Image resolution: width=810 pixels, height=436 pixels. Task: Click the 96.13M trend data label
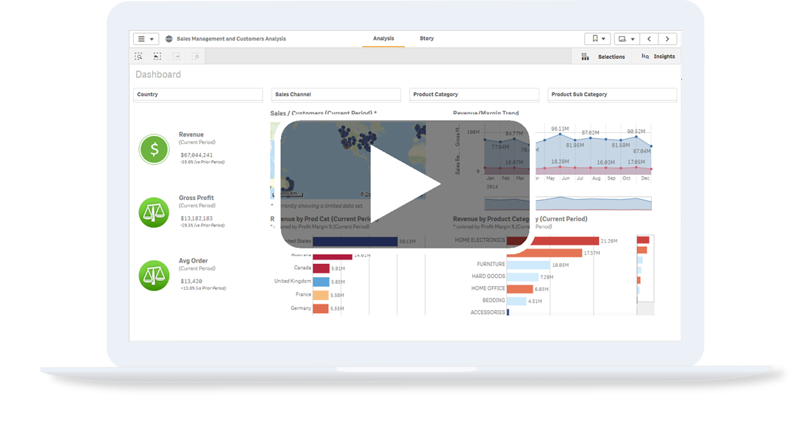(559, 129)
